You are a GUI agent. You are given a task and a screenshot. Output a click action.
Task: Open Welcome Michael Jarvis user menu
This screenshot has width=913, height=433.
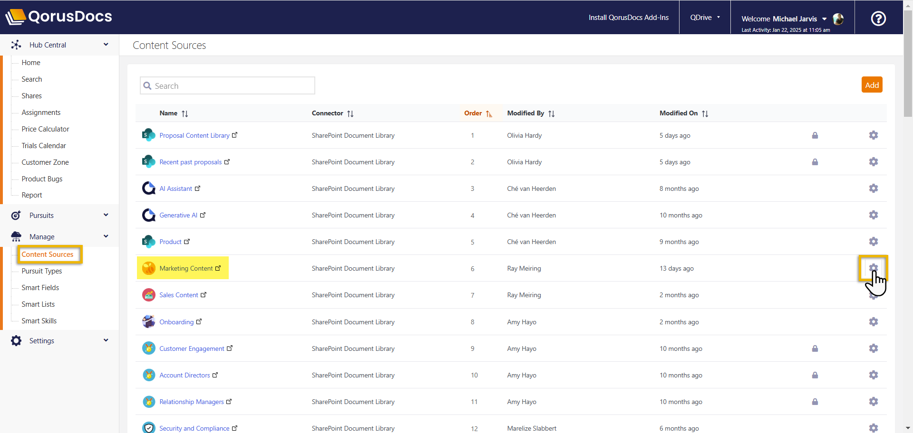(784, 19)
